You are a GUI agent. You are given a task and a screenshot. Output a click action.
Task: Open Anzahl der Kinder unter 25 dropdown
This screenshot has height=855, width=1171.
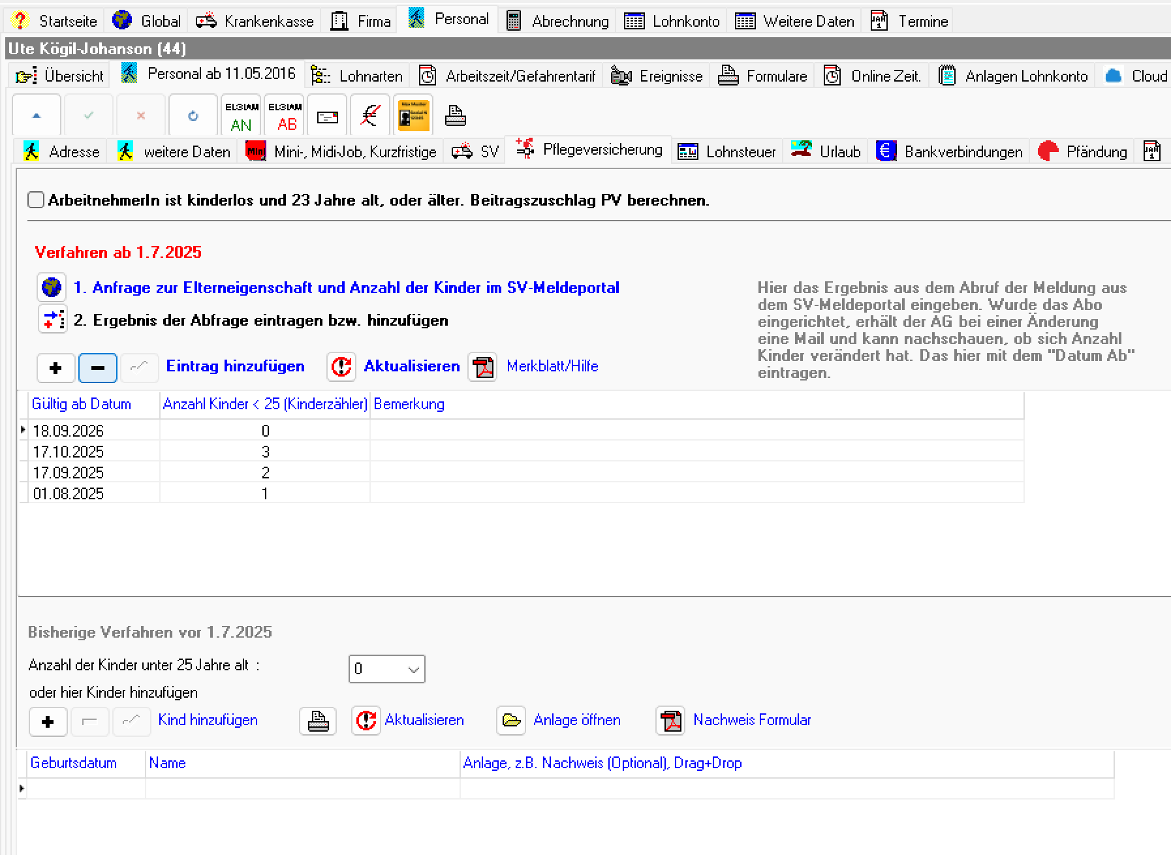click(x=386, y=669)
